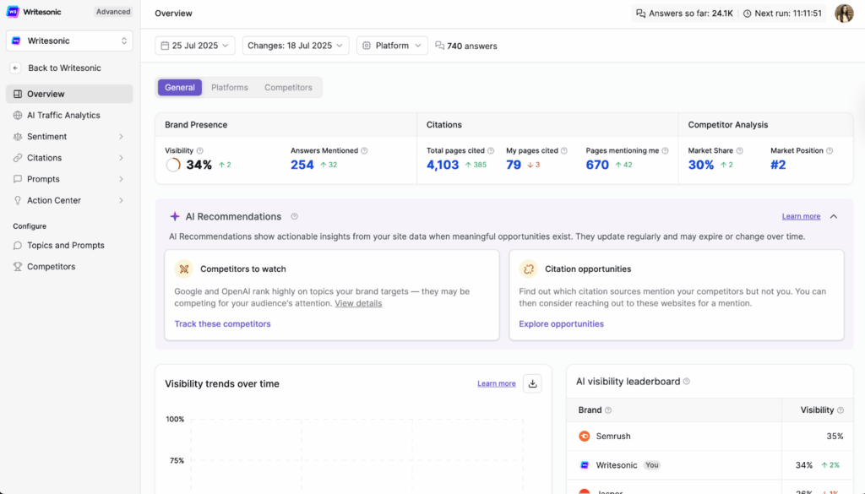Open AI Traffic Analytics in sidebar
This screenshot has height=494, width=865.
coord(69,115)
